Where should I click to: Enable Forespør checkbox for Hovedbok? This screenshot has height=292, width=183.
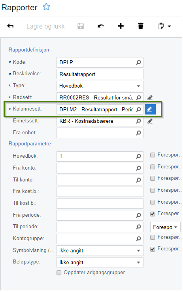(153, 155)
